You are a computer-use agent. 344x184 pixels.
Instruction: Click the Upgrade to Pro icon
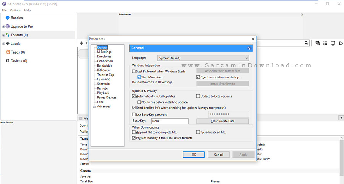coord(8,26)
